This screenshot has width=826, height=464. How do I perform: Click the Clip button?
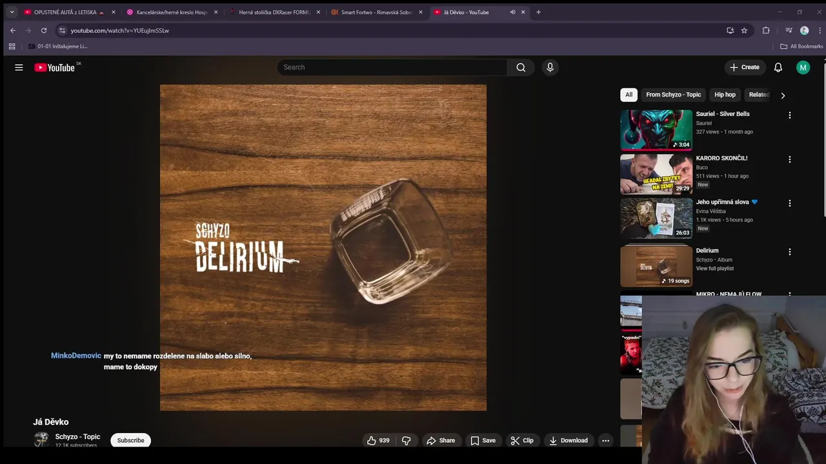[522, 440]
